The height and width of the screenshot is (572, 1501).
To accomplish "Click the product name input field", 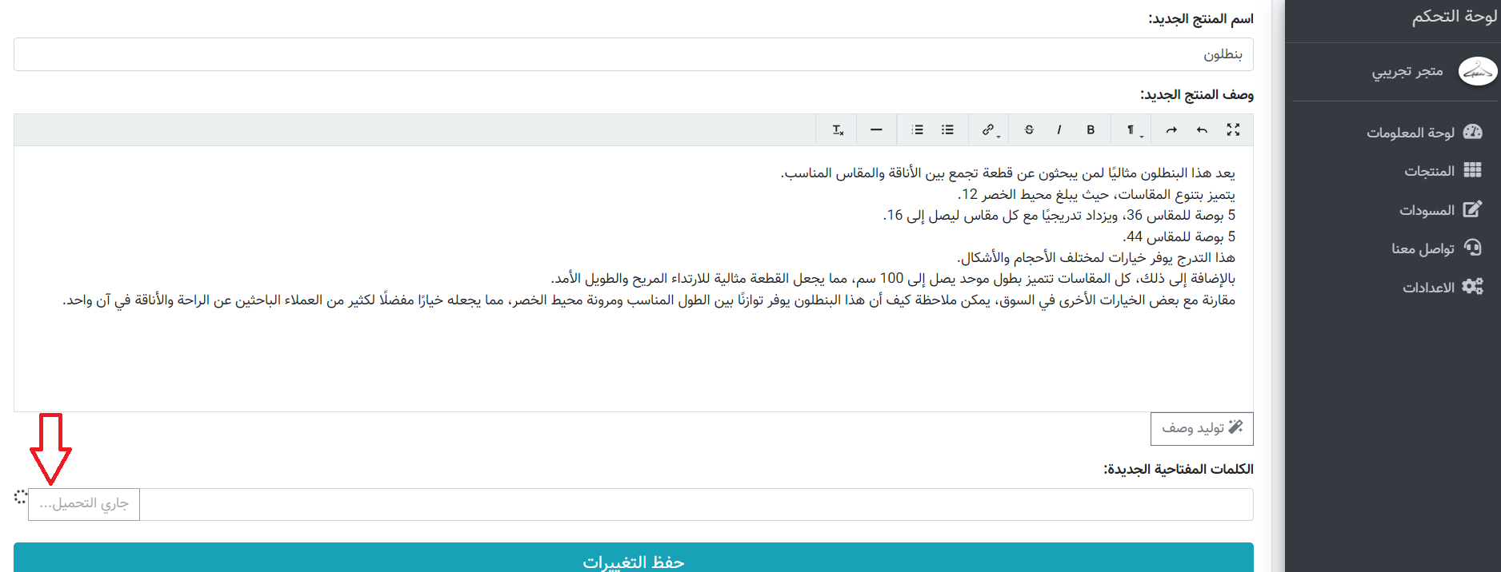I will pos(633,54).
